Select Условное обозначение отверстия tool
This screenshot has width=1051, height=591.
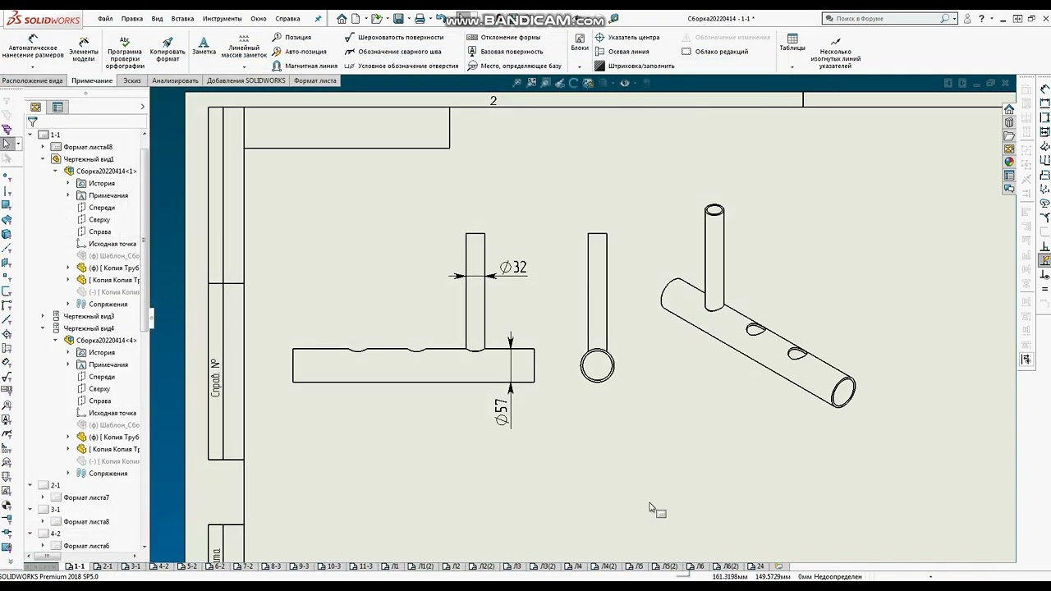click(x=402, y=66)
